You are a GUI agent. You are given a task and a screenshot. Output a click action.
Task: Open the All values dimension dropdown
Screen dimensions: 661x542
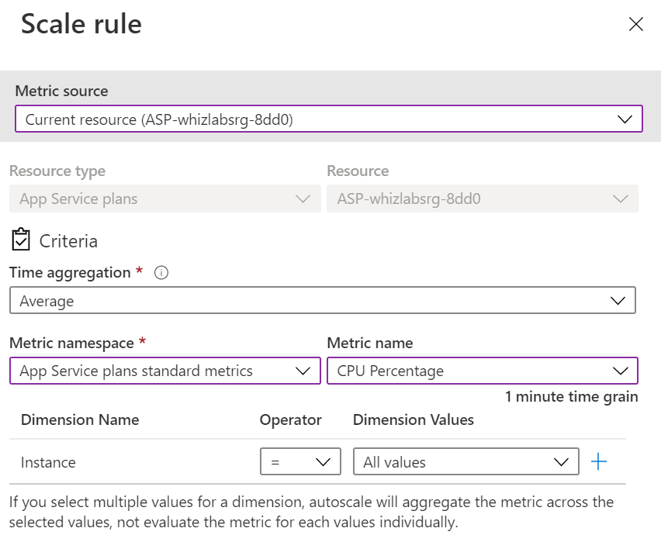point(465,462)
